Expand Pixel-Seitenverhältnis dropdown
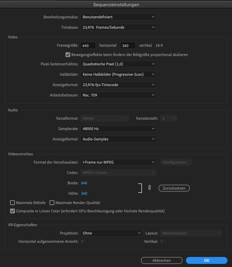Screen dimensions: 232x267 [118, 64]
